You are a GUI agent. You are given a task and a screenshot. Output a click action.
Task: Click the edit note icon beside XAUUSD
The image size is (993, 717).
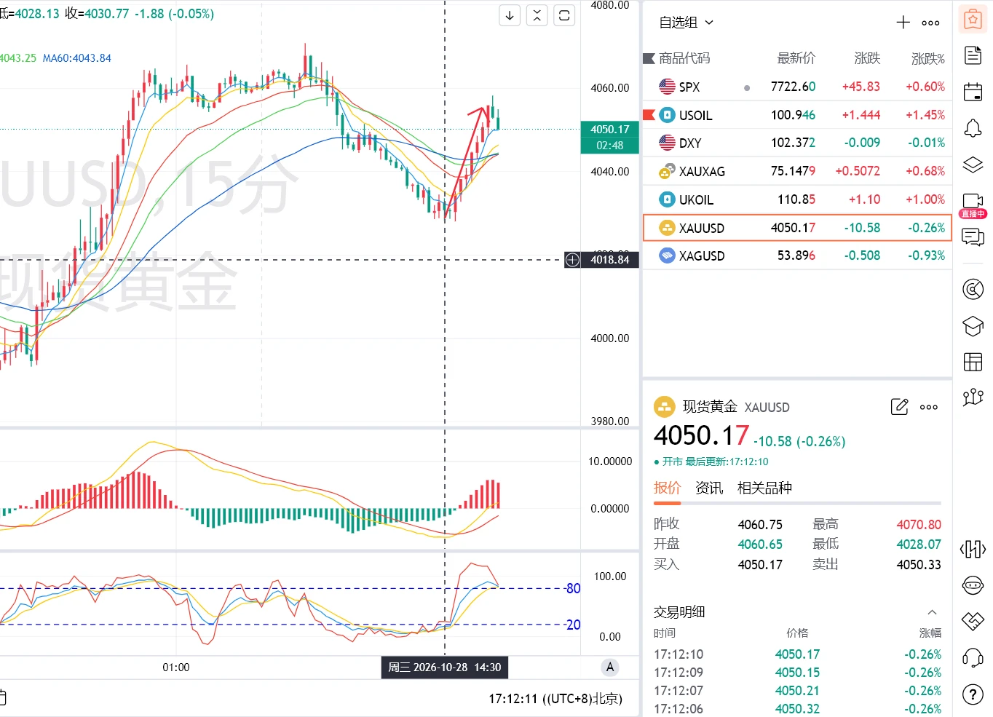tap(899, 407)
